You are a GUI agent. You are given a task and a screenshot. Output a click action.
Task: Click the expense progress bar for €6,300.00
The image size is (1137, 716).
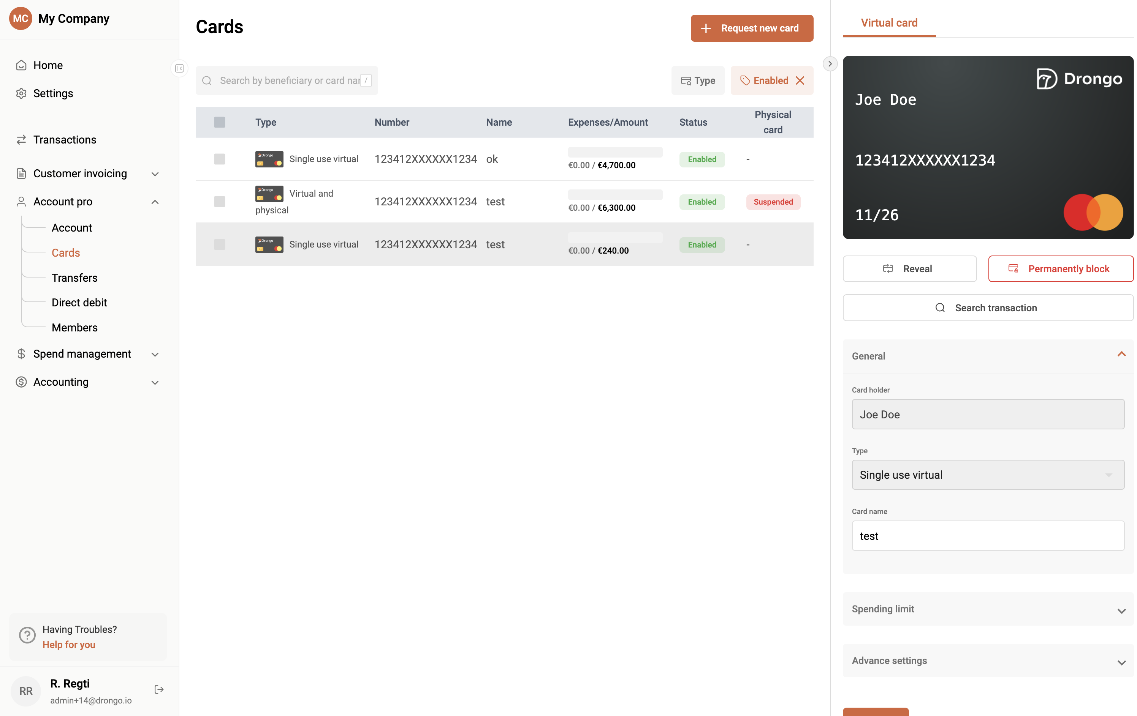click(615, 194)
